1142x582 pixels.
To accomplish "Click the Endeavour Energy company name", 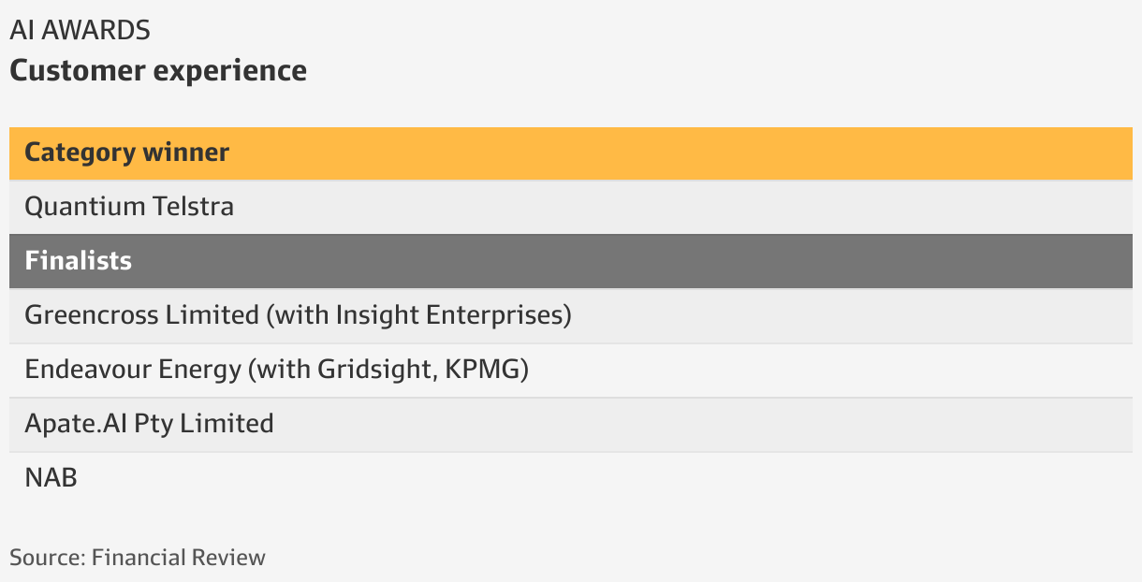I will coord(133,369).
